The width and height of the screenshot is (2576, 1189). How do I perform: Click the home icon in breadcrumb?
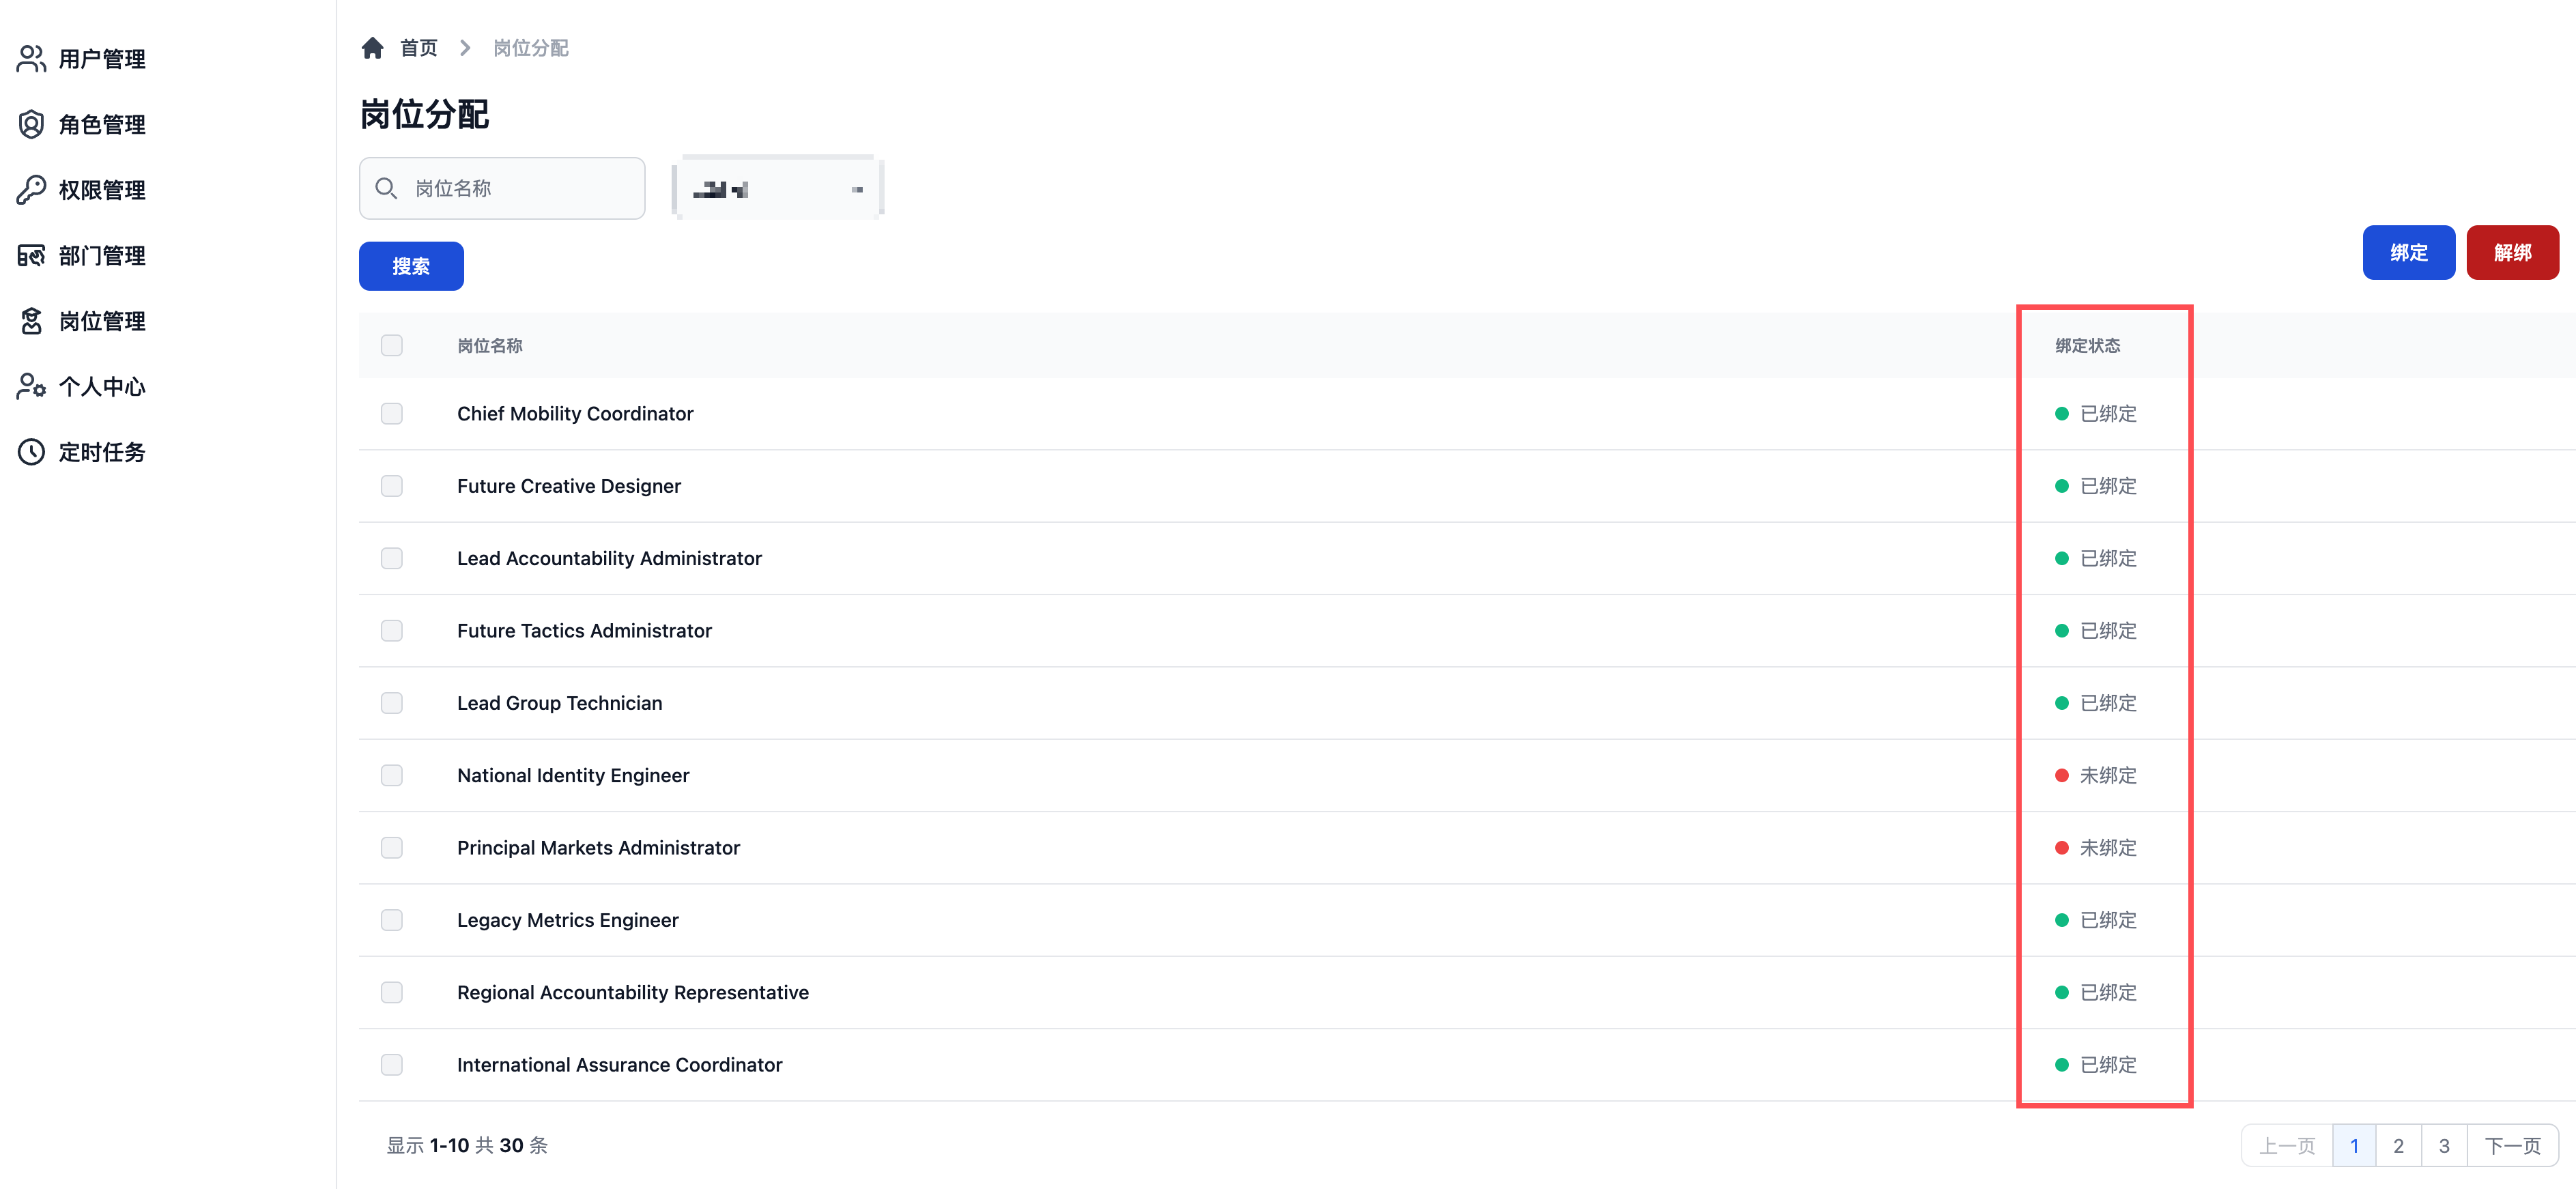pos(373,48)
